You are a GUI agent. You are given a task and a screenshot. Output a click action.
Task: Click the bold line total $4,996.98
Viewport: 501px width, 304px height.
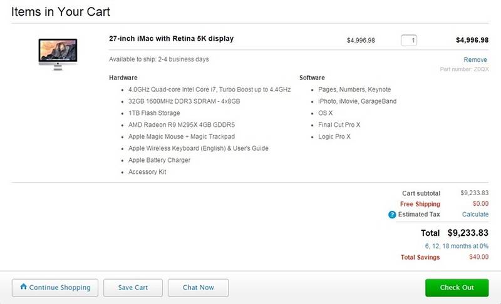click(x=472, y=40)
